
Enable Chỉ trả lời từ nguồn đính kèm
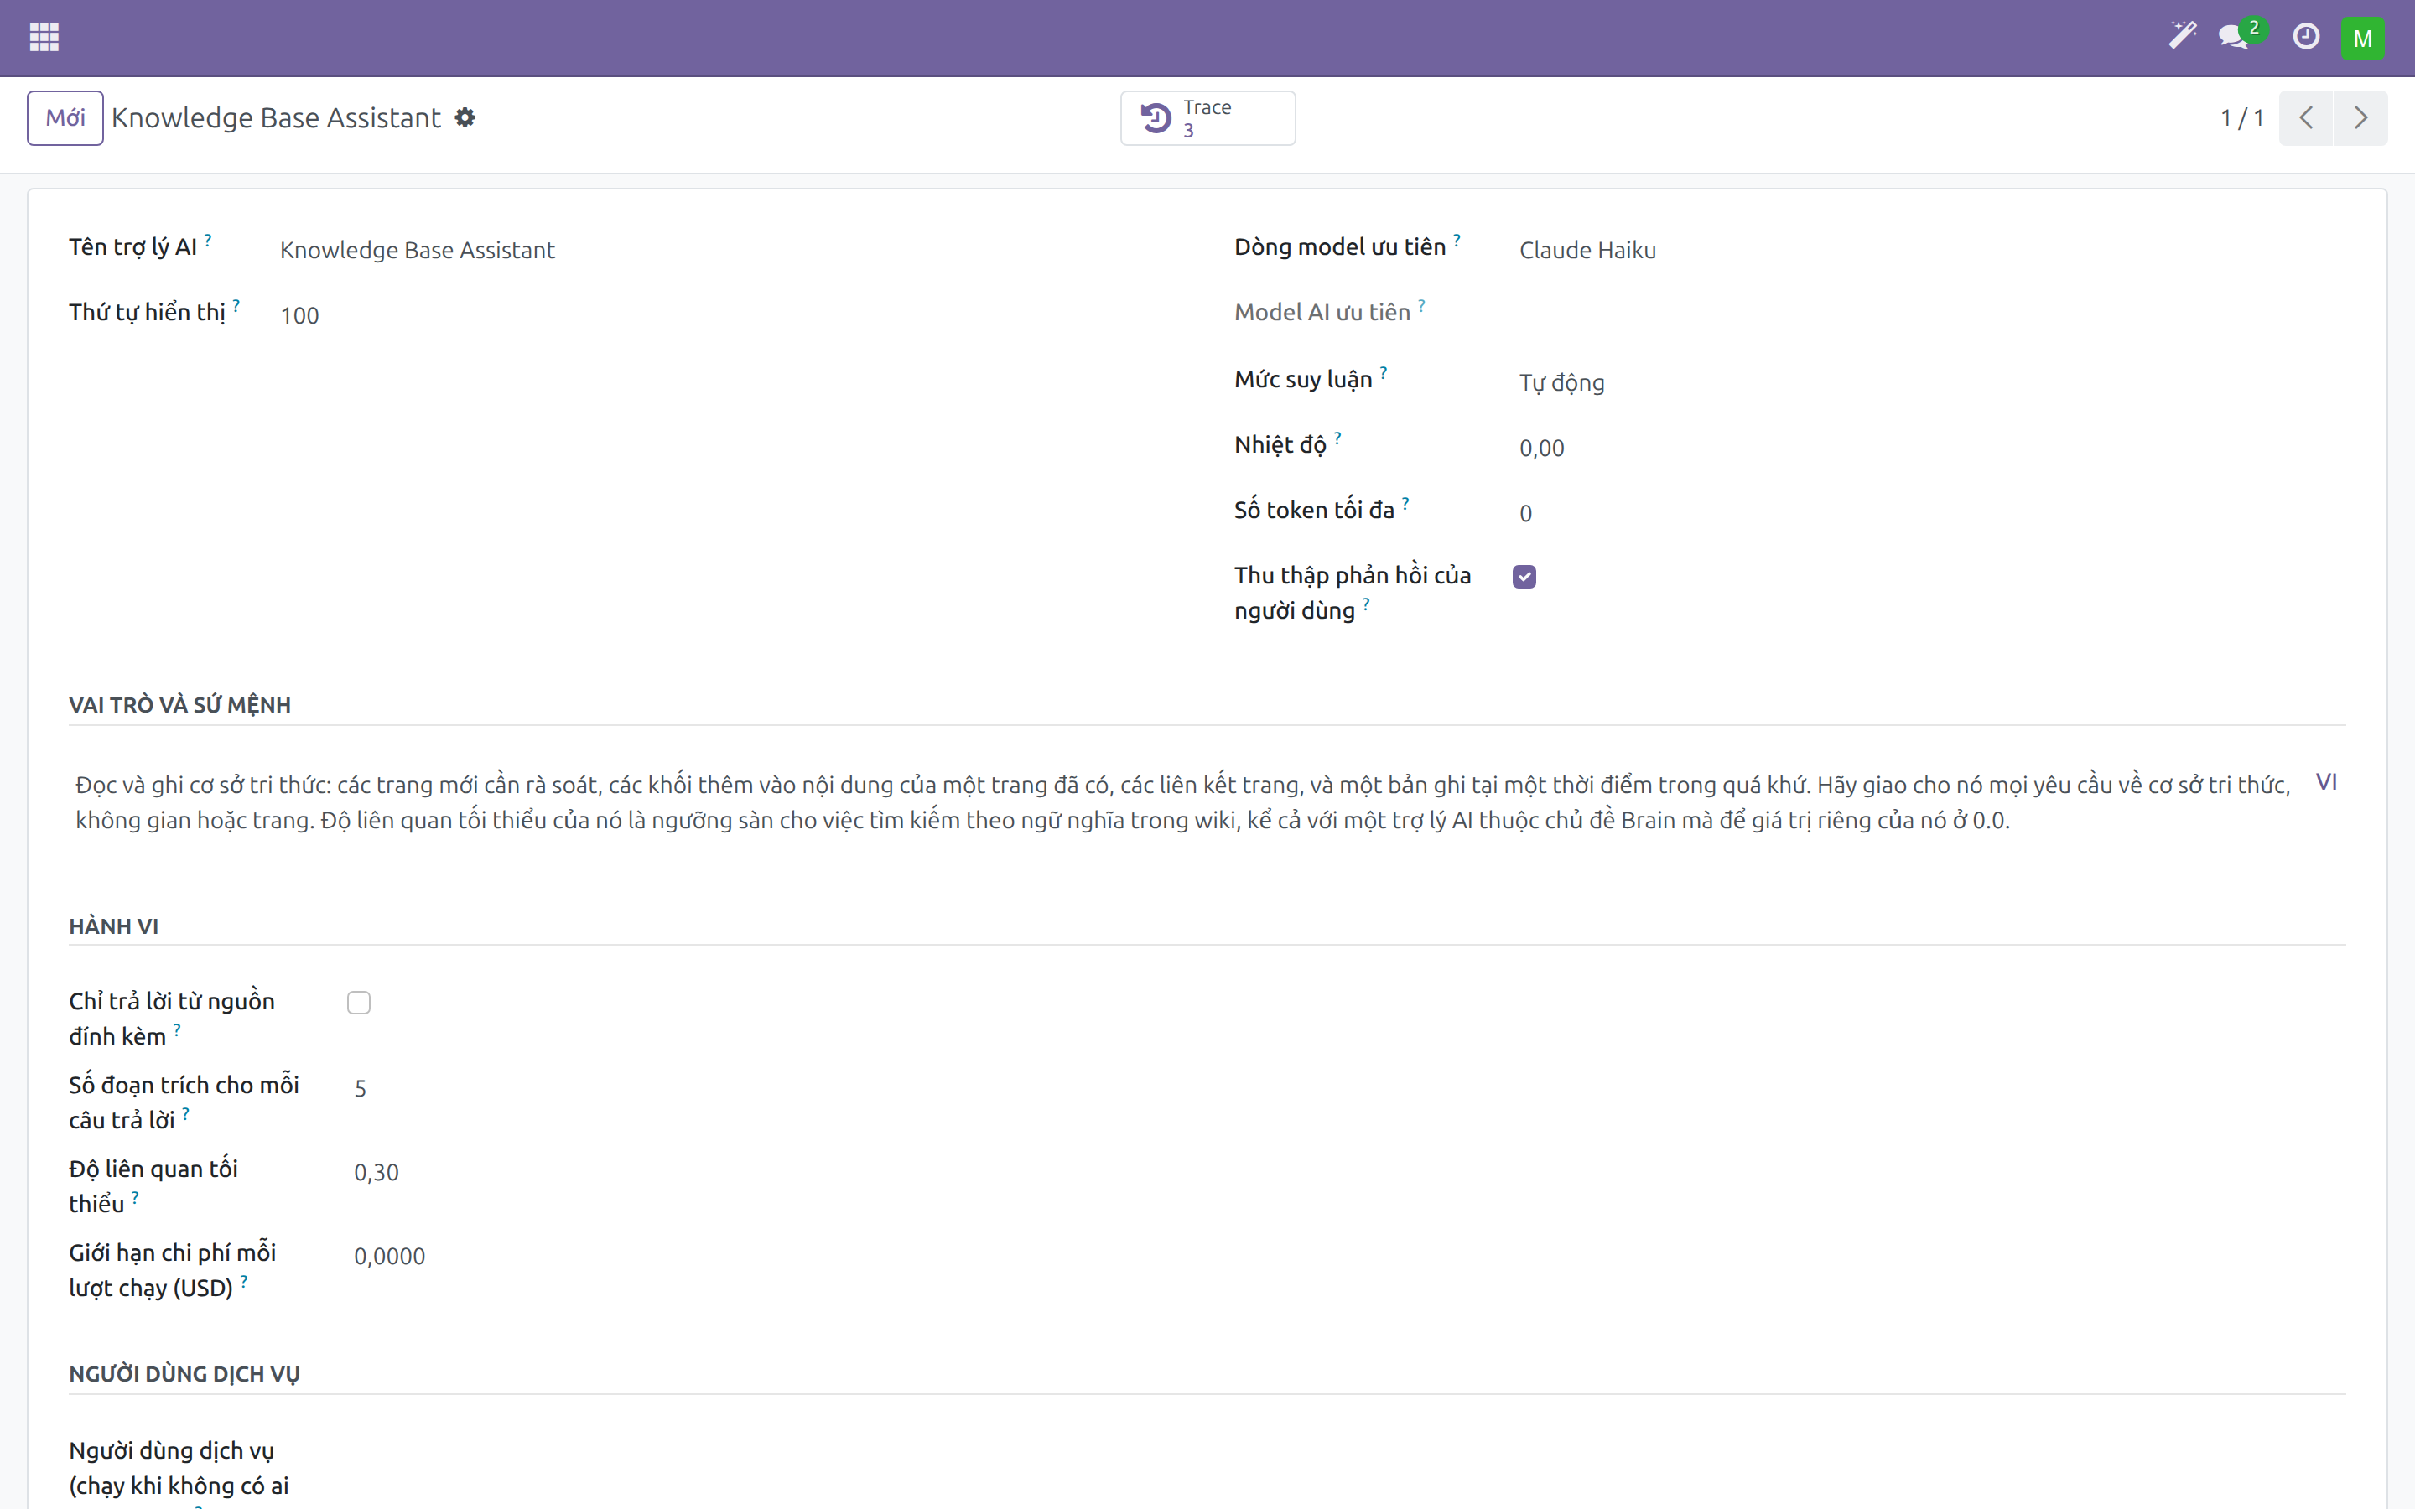tap(359, 1003)
